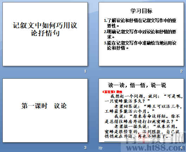Click the 学习目标 heading on slide 2
The width and height of the screenshot is (186, 152).
tap(141, 11)
